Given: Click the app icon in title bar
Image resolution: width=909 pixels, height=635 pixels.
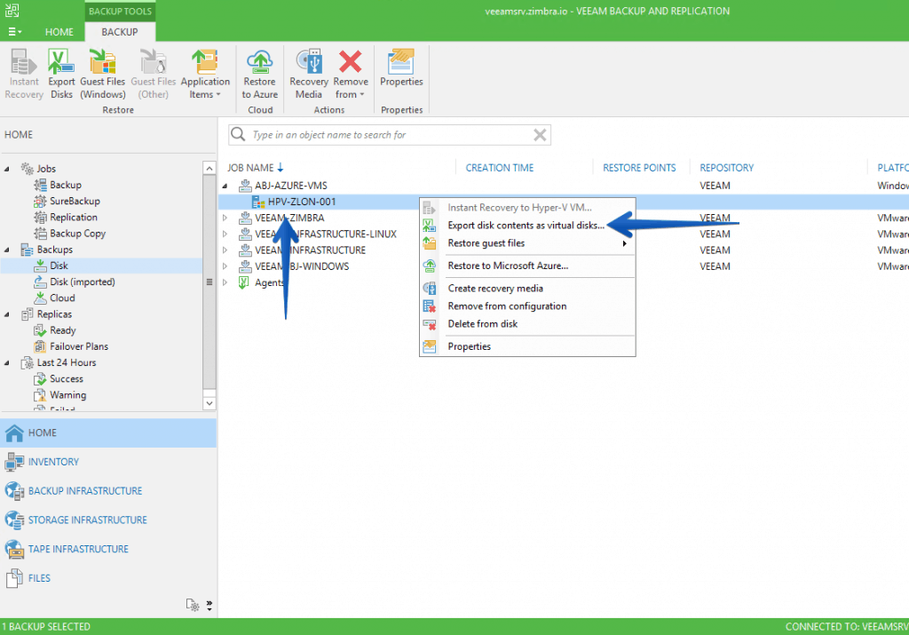Looking at the screenshot, I should (12, 11).
